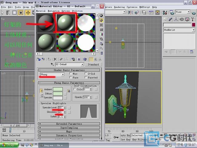Collapse the Shader Basic Parameters rollout
This screenshot has height=148, width=197.
click(x=69, y=70)
